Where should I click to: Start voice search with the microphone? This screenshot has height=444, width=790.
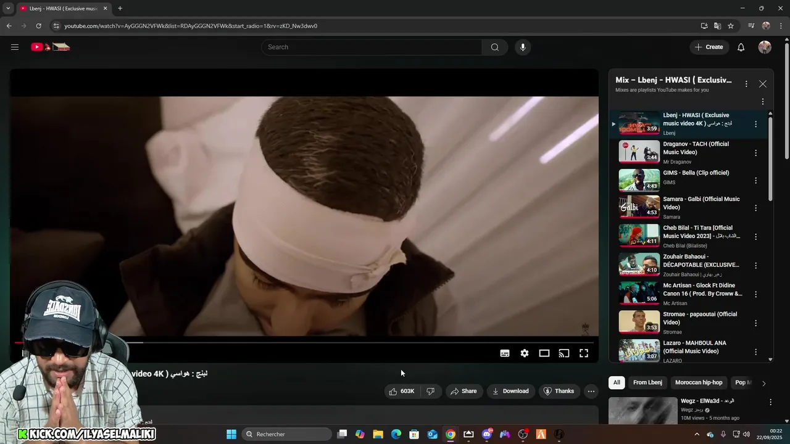coord(523,47)
